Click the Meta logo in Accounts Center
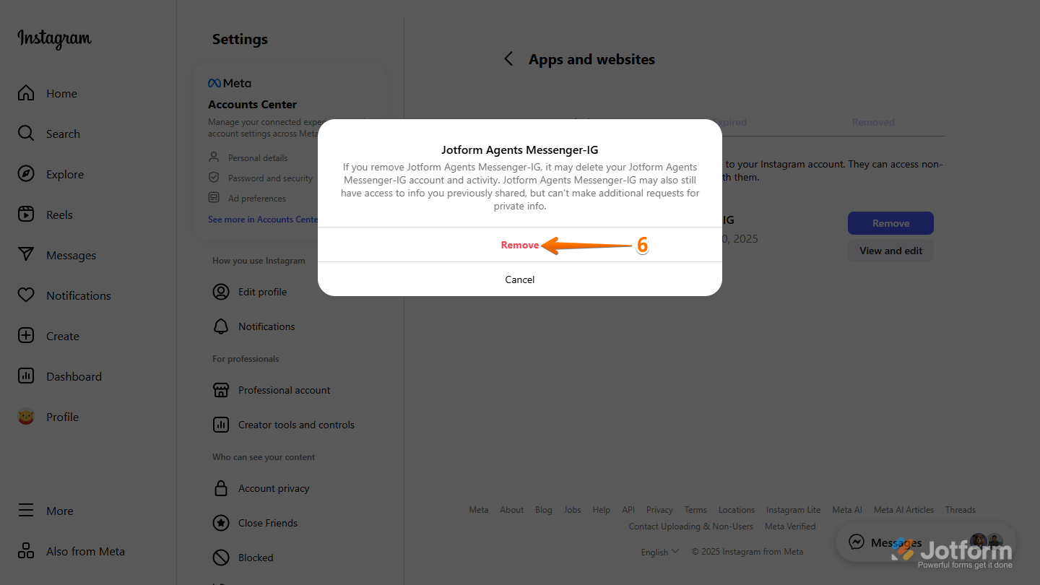 (x=230, y=83)
